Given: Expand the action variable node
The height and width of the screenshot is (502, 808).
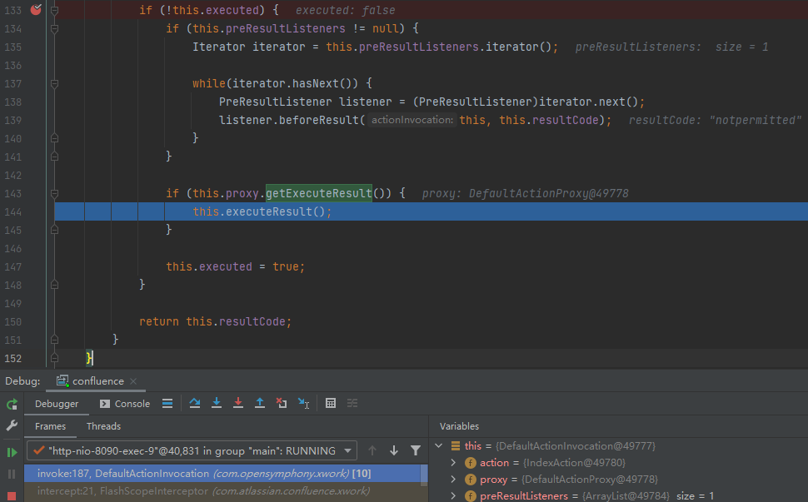Looking at the screenshot, I should pos(454,462).
